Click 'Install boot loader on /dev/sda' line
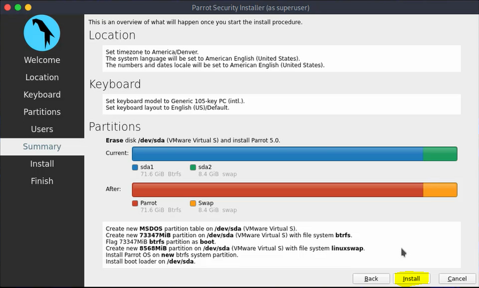 150,262
